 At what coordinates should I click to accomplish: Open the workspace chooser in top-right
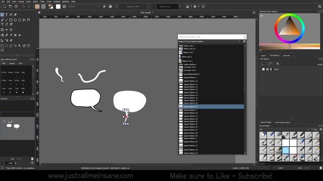319,7
